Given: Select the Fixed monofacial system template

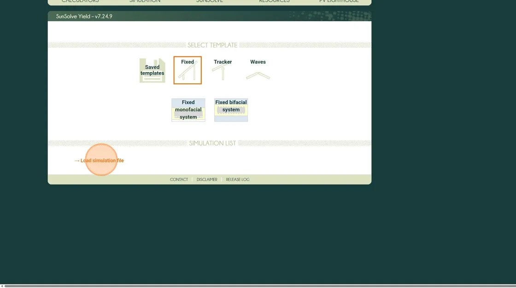Looking at the screenshot, I should pos(188,110).
